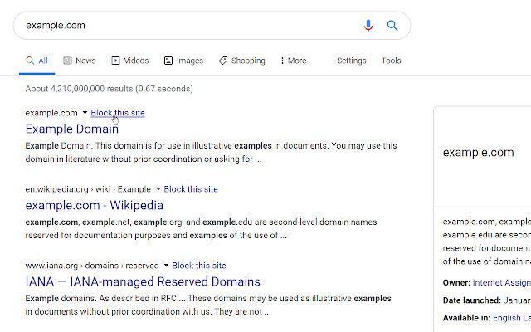Block the www.iana.org site
The width and height of the screenshot is (531, 332).
tap(198, 266)
